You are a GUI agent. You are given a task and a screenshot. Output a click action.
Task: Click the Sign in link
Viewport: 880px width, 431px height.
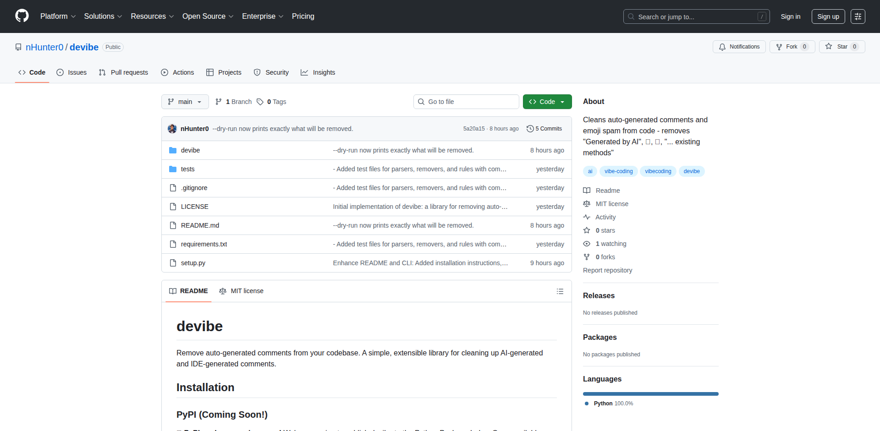791,16
